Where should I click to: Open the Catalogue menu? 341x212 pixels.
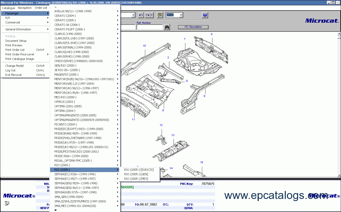(9, 8)
